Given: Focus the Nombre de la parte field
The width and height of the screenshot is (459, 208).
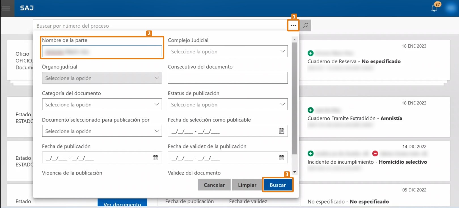Looking at the screenshot, I should pyautogui.click(x=102, y=51).
